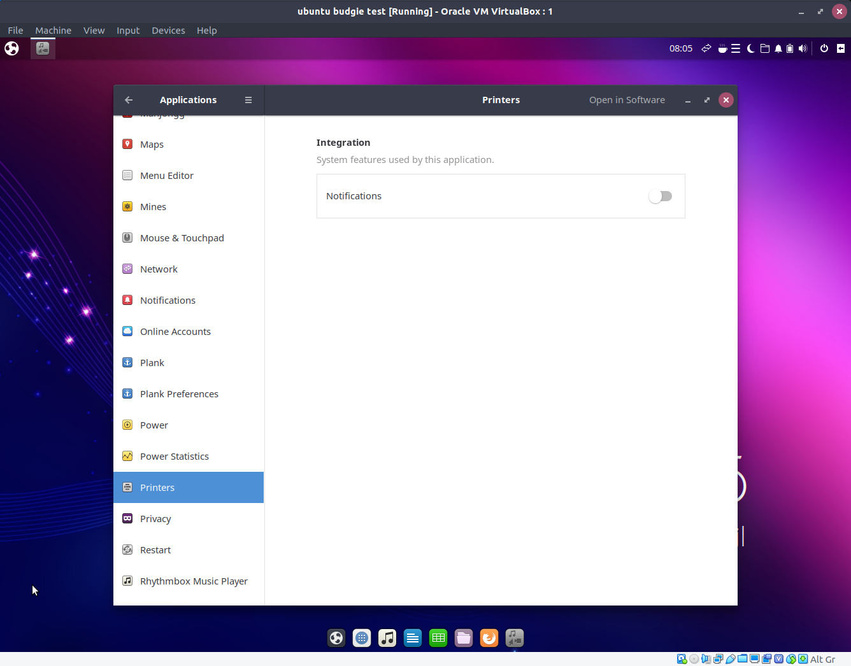The image size is (851, 666).
Task: Click Open in Software button
Action: click(x=627, y=100)
